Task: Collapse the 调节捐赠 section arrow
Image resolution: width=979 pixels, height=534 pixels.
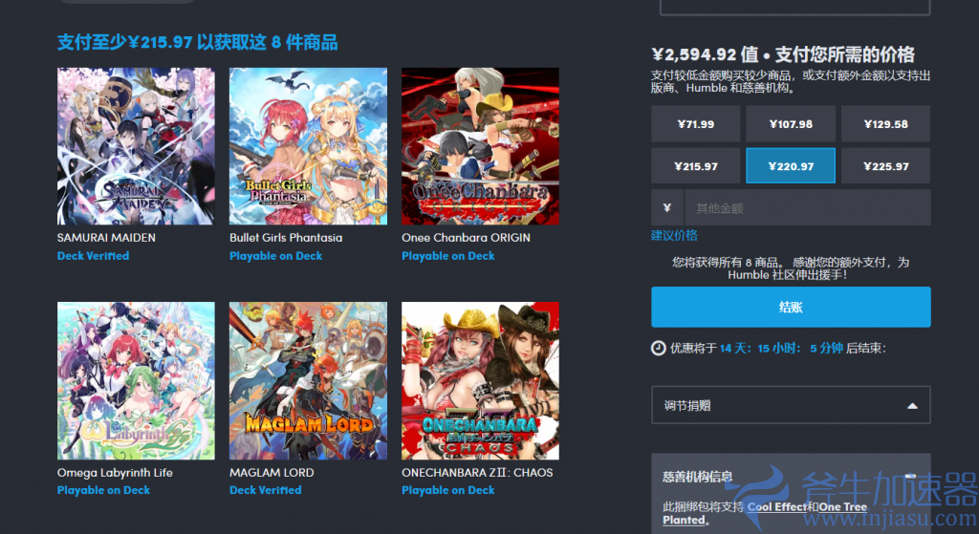Action: coord(912,405)
